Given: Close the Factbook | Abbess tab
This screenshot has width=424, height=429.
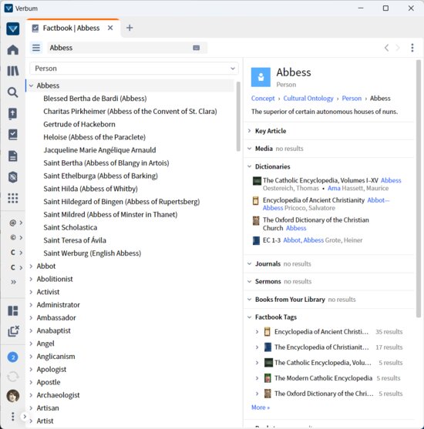Looking at the screenshot, I should (x=110, y=28).
